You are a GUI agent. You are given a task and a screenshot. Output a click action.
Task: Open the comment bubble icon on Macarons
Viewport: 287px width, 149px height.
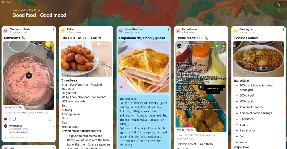pos(51,120)
